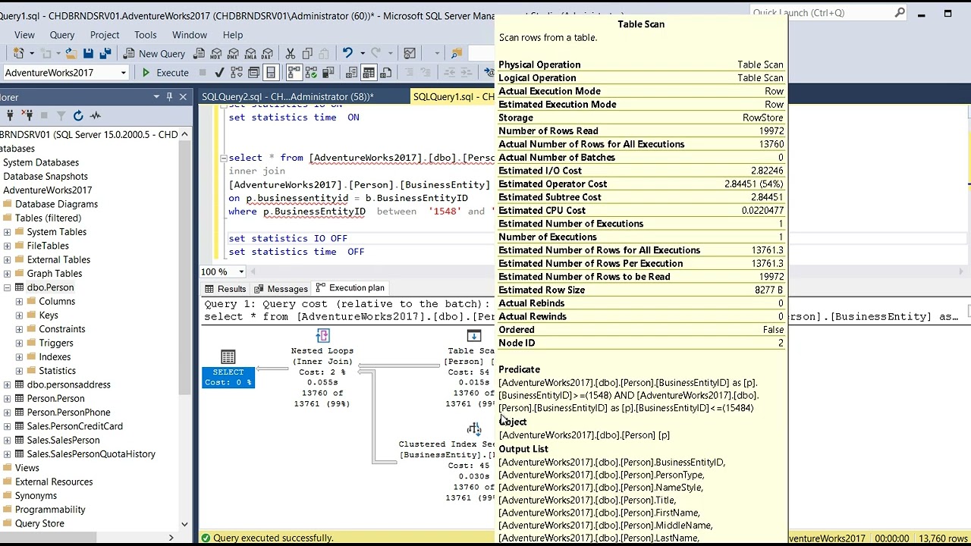Refresh the Object Explorer tree
Image resolution: width=971 pixels, height=546 pixels.
click(x=78, y=115)
